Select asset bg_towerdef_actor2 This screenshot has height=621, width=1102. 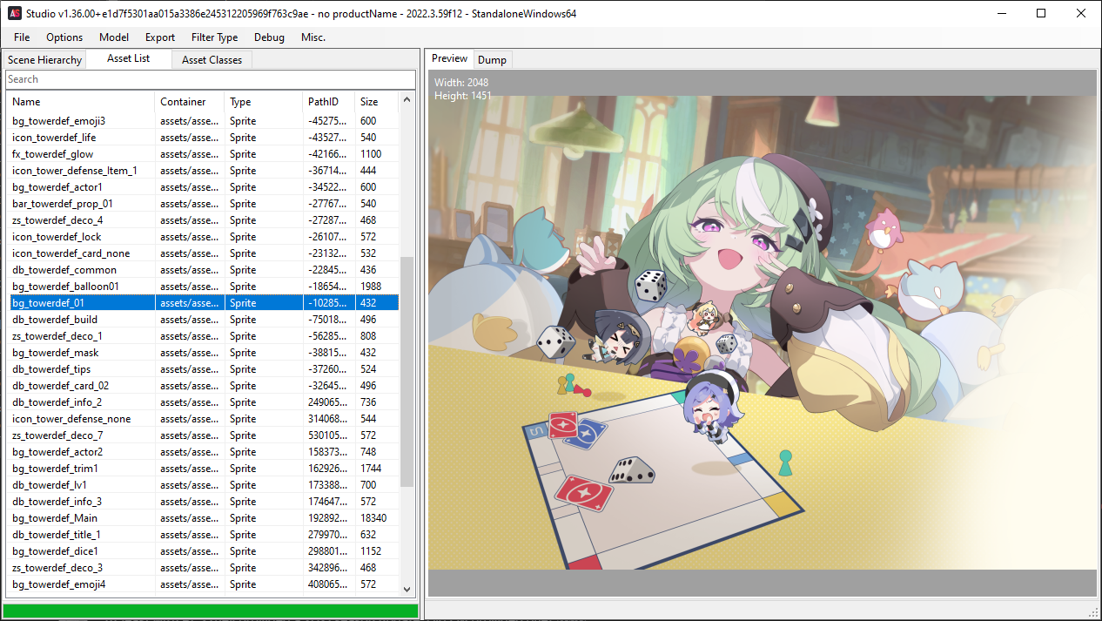pos(203,452)
